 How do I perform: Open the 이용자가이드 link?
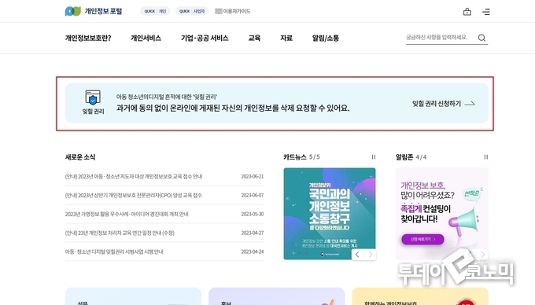tap(233, 11)
